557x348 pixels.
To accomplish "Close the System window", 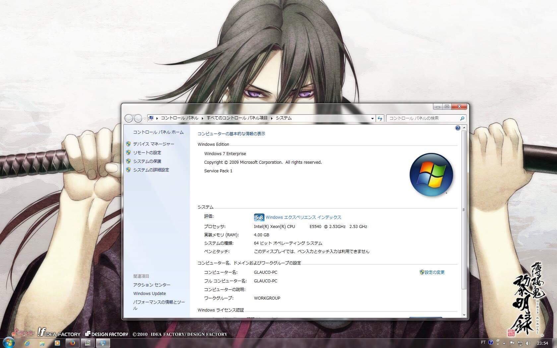I will pos(459,107).
